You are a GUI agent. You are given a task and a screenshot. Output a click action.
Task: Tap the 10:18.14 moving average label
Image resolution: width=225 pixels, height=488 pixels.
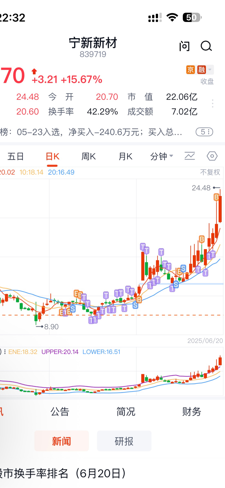pyautogui.click(x=31, y=172)
